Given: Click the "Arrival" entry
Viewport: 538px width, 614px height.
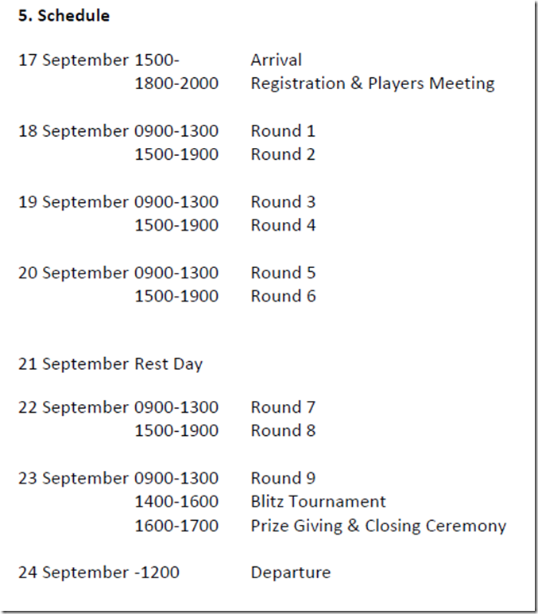Looking at the screenshot, I should pos(276,60).
